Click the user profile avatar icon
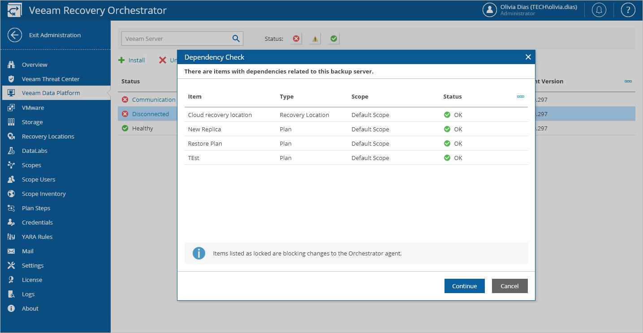643x333 pixels. click(490, 10)
